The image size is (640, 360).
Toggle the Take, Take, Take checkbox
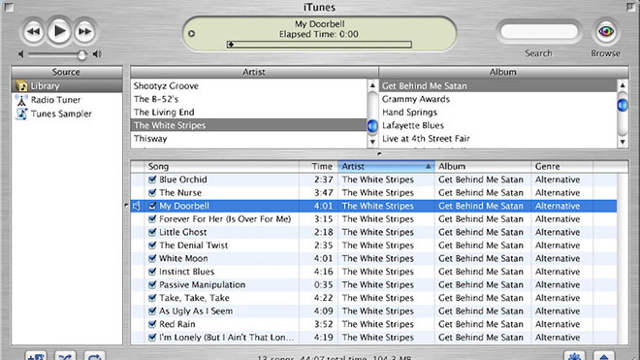coord(152,298)
